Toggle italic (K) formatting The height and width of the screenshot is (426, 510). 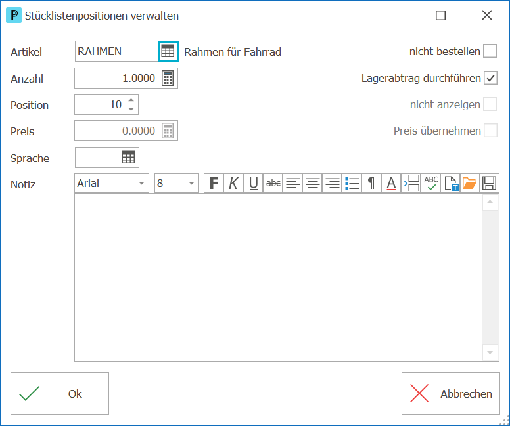(x=233, y=183)
